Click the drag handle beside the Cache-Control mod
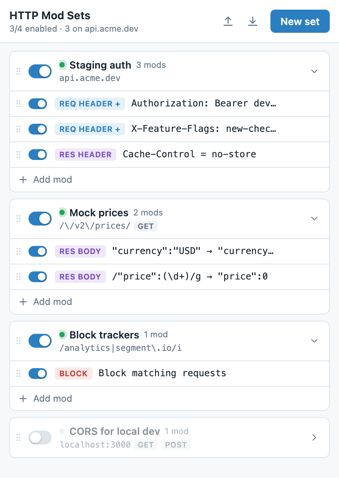This screenshot has width=339, height=478. click(18, 155)
